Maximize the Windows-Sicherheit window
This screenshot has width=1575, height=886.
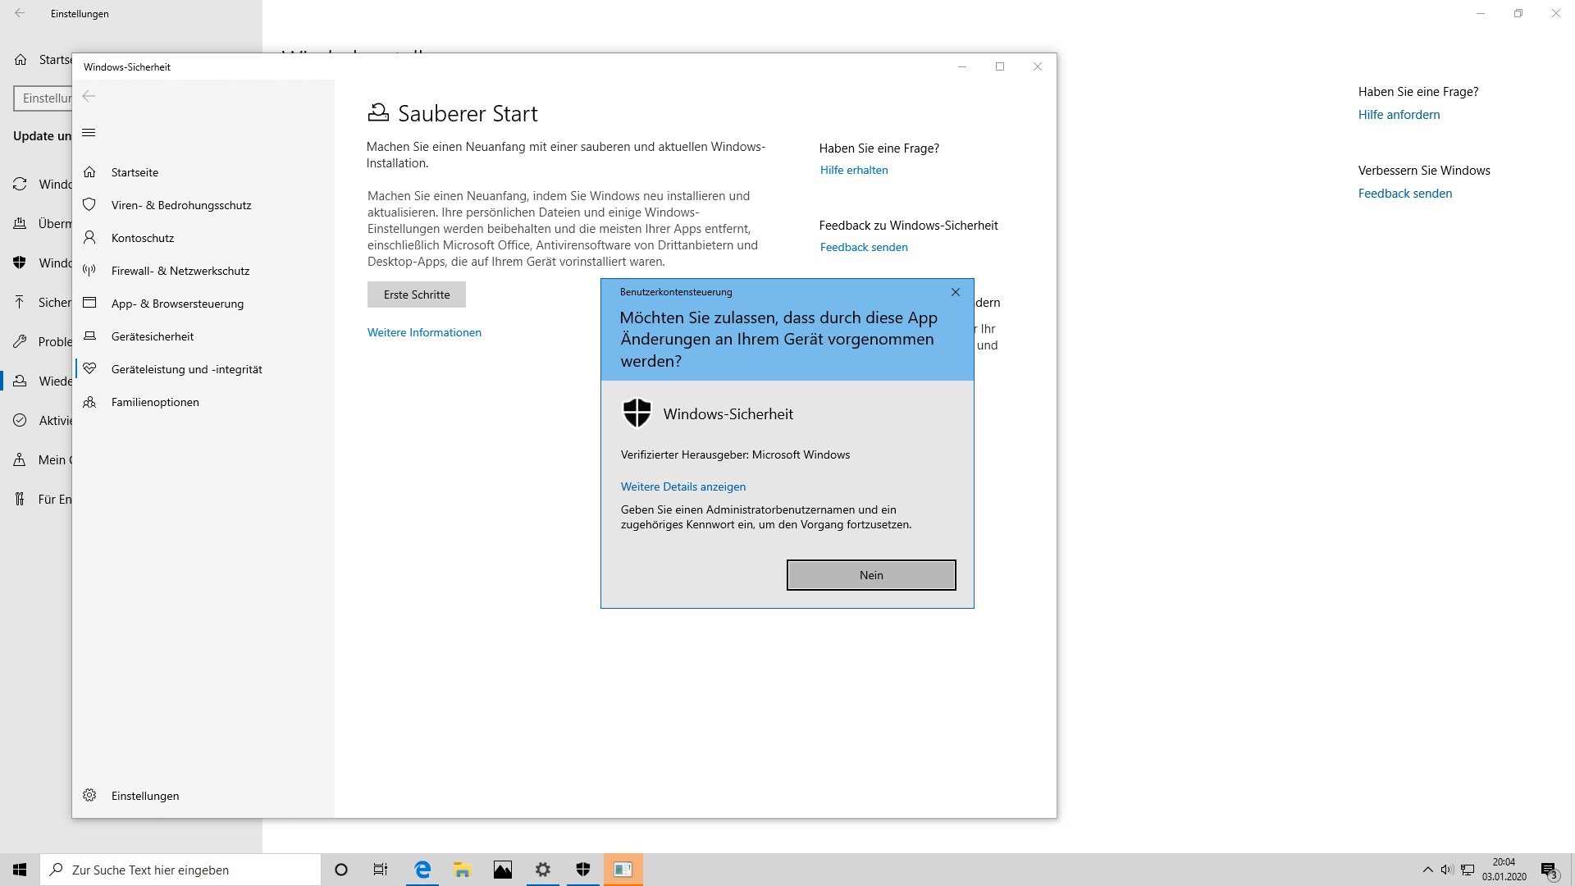tap(1000, 66)
